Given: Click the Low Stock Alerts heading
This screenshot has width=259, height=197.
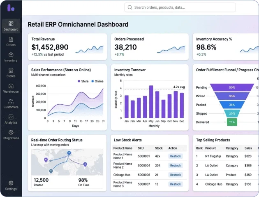Looking at the screenshot, I should [128, 140].
